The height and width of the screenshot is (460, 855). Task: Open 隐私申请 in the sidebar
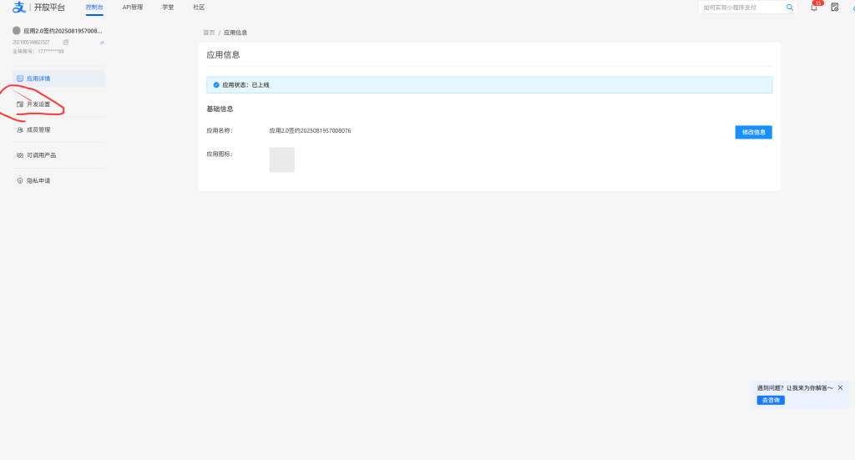[x=38, y=180]
